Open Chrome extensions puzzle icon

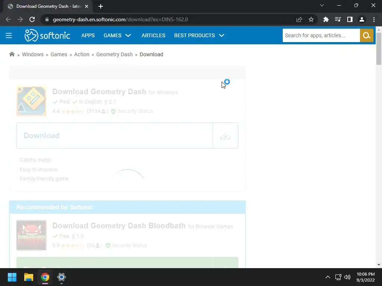(326, 19)
